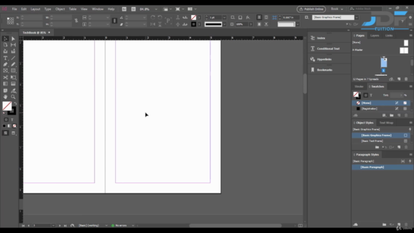Screen dimensions: 414x233
Task: Select the Line tool
Action: pos(13,58)
